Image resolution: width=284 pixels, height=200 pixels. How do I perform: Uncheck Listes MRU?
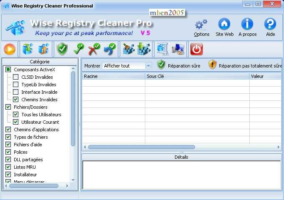8,167
